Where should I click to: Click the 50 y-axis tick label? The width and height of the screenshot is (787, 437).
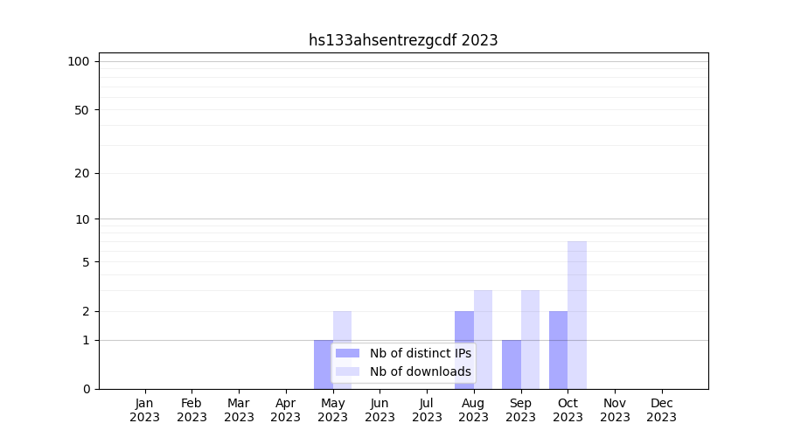(x=82, y=110)
